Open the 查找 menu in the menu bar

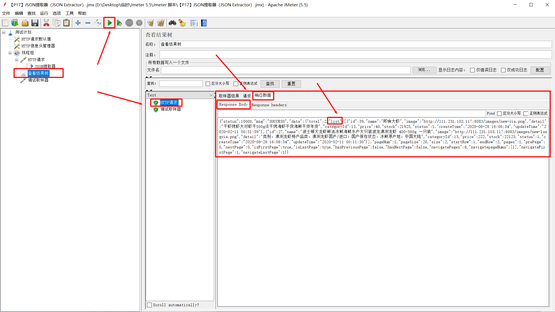click(31, 13)
